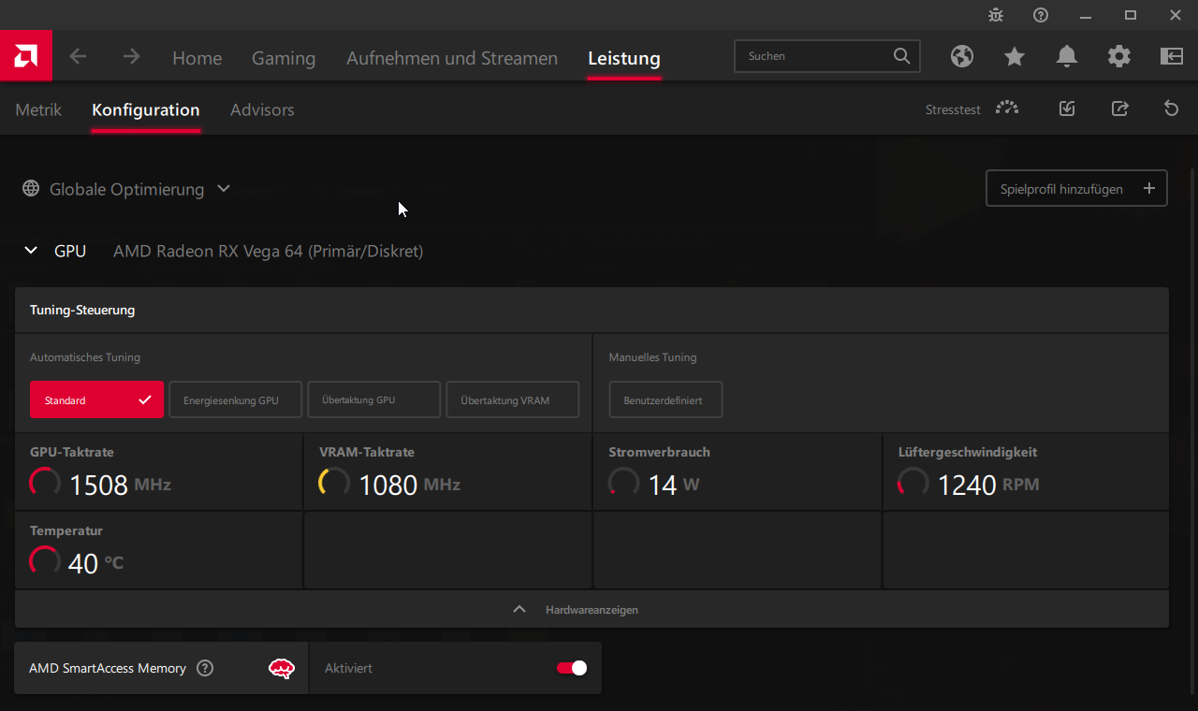The height and width of the screenshot is (711, 1198).
Task: Click the Aktiviert status text
Action: click(348, 668)
